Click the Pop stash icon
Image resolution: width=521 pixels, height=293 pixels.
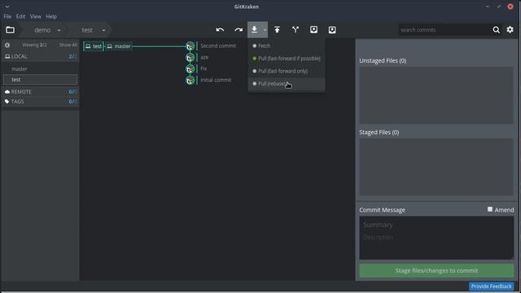coord(332,30)
